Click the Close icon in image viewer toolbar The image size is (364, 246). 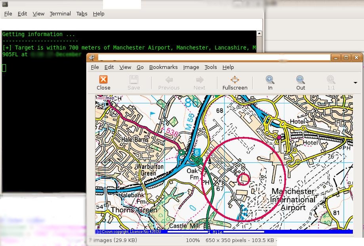[x=103, y=79]
